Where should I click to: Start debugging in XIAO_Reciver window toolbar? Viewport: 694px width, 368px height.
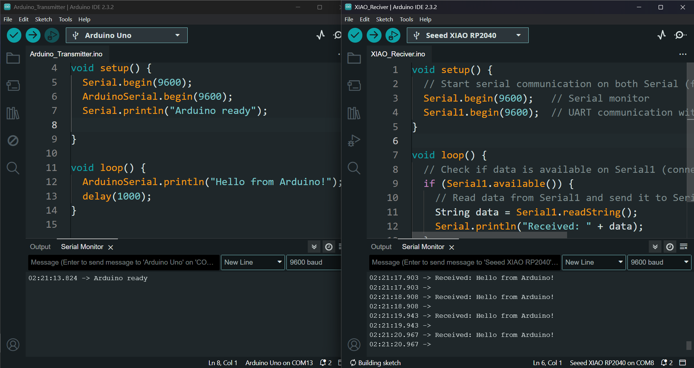pos(393,35)
